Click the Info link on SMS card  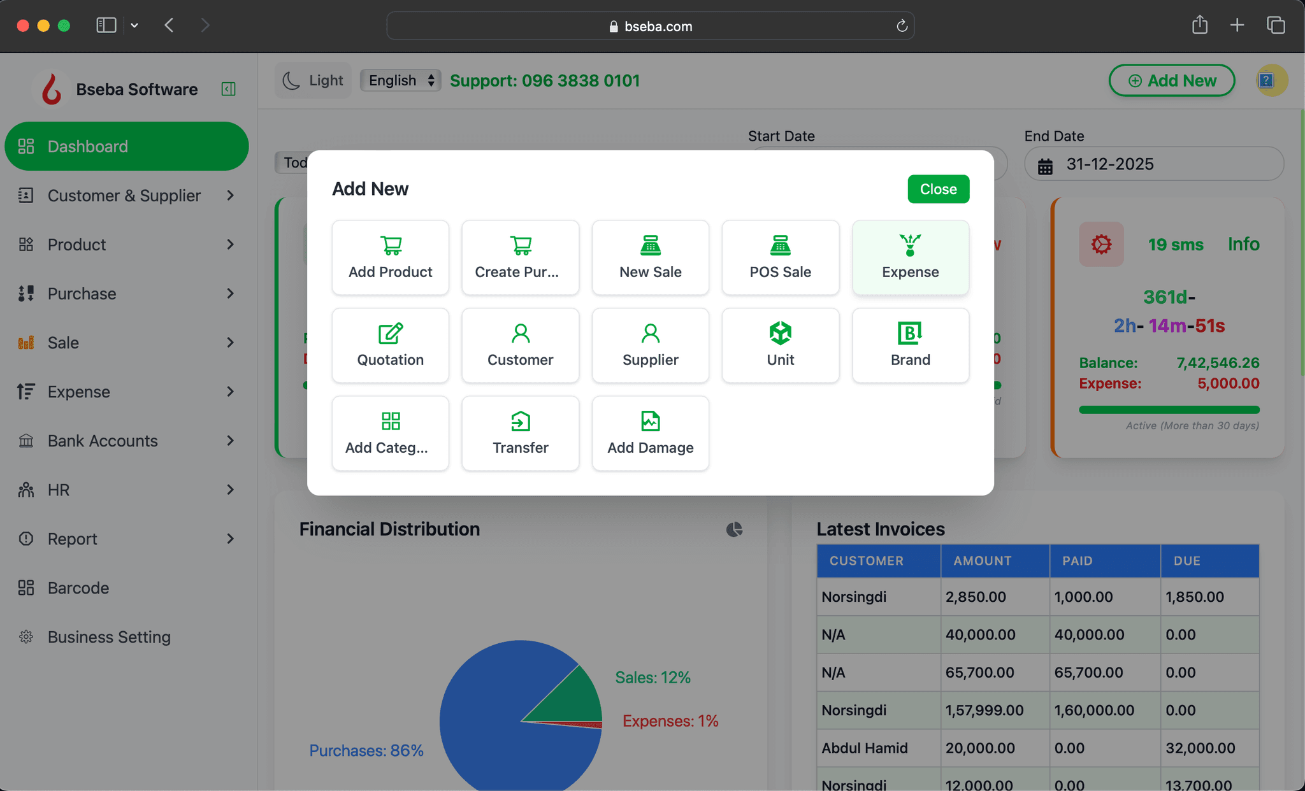(1243, 245)
